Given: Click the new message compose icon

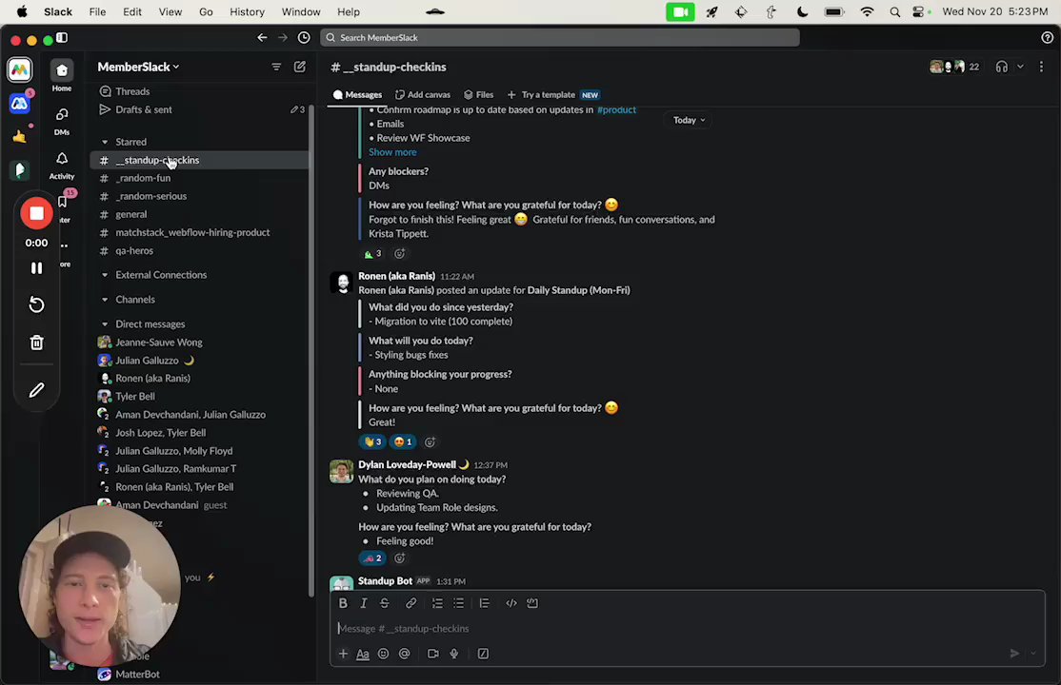Looking at the screenshot, I should 300,67.
